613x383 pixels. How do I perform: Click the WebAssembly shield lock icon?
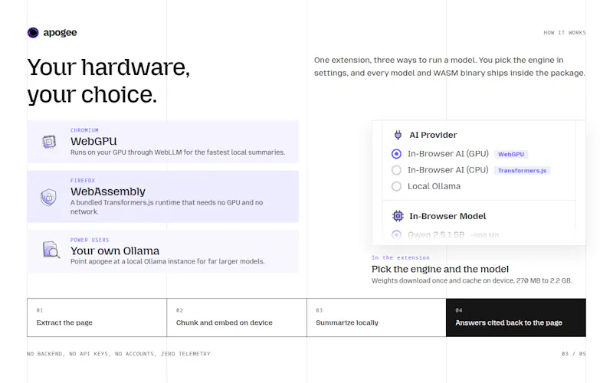coord(48,197)
